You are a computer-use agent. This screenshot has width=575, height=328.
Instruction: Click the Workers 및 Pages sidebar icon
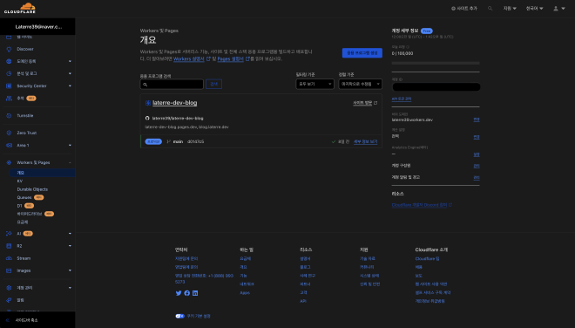pyautogui.click(x=9, y=162)
